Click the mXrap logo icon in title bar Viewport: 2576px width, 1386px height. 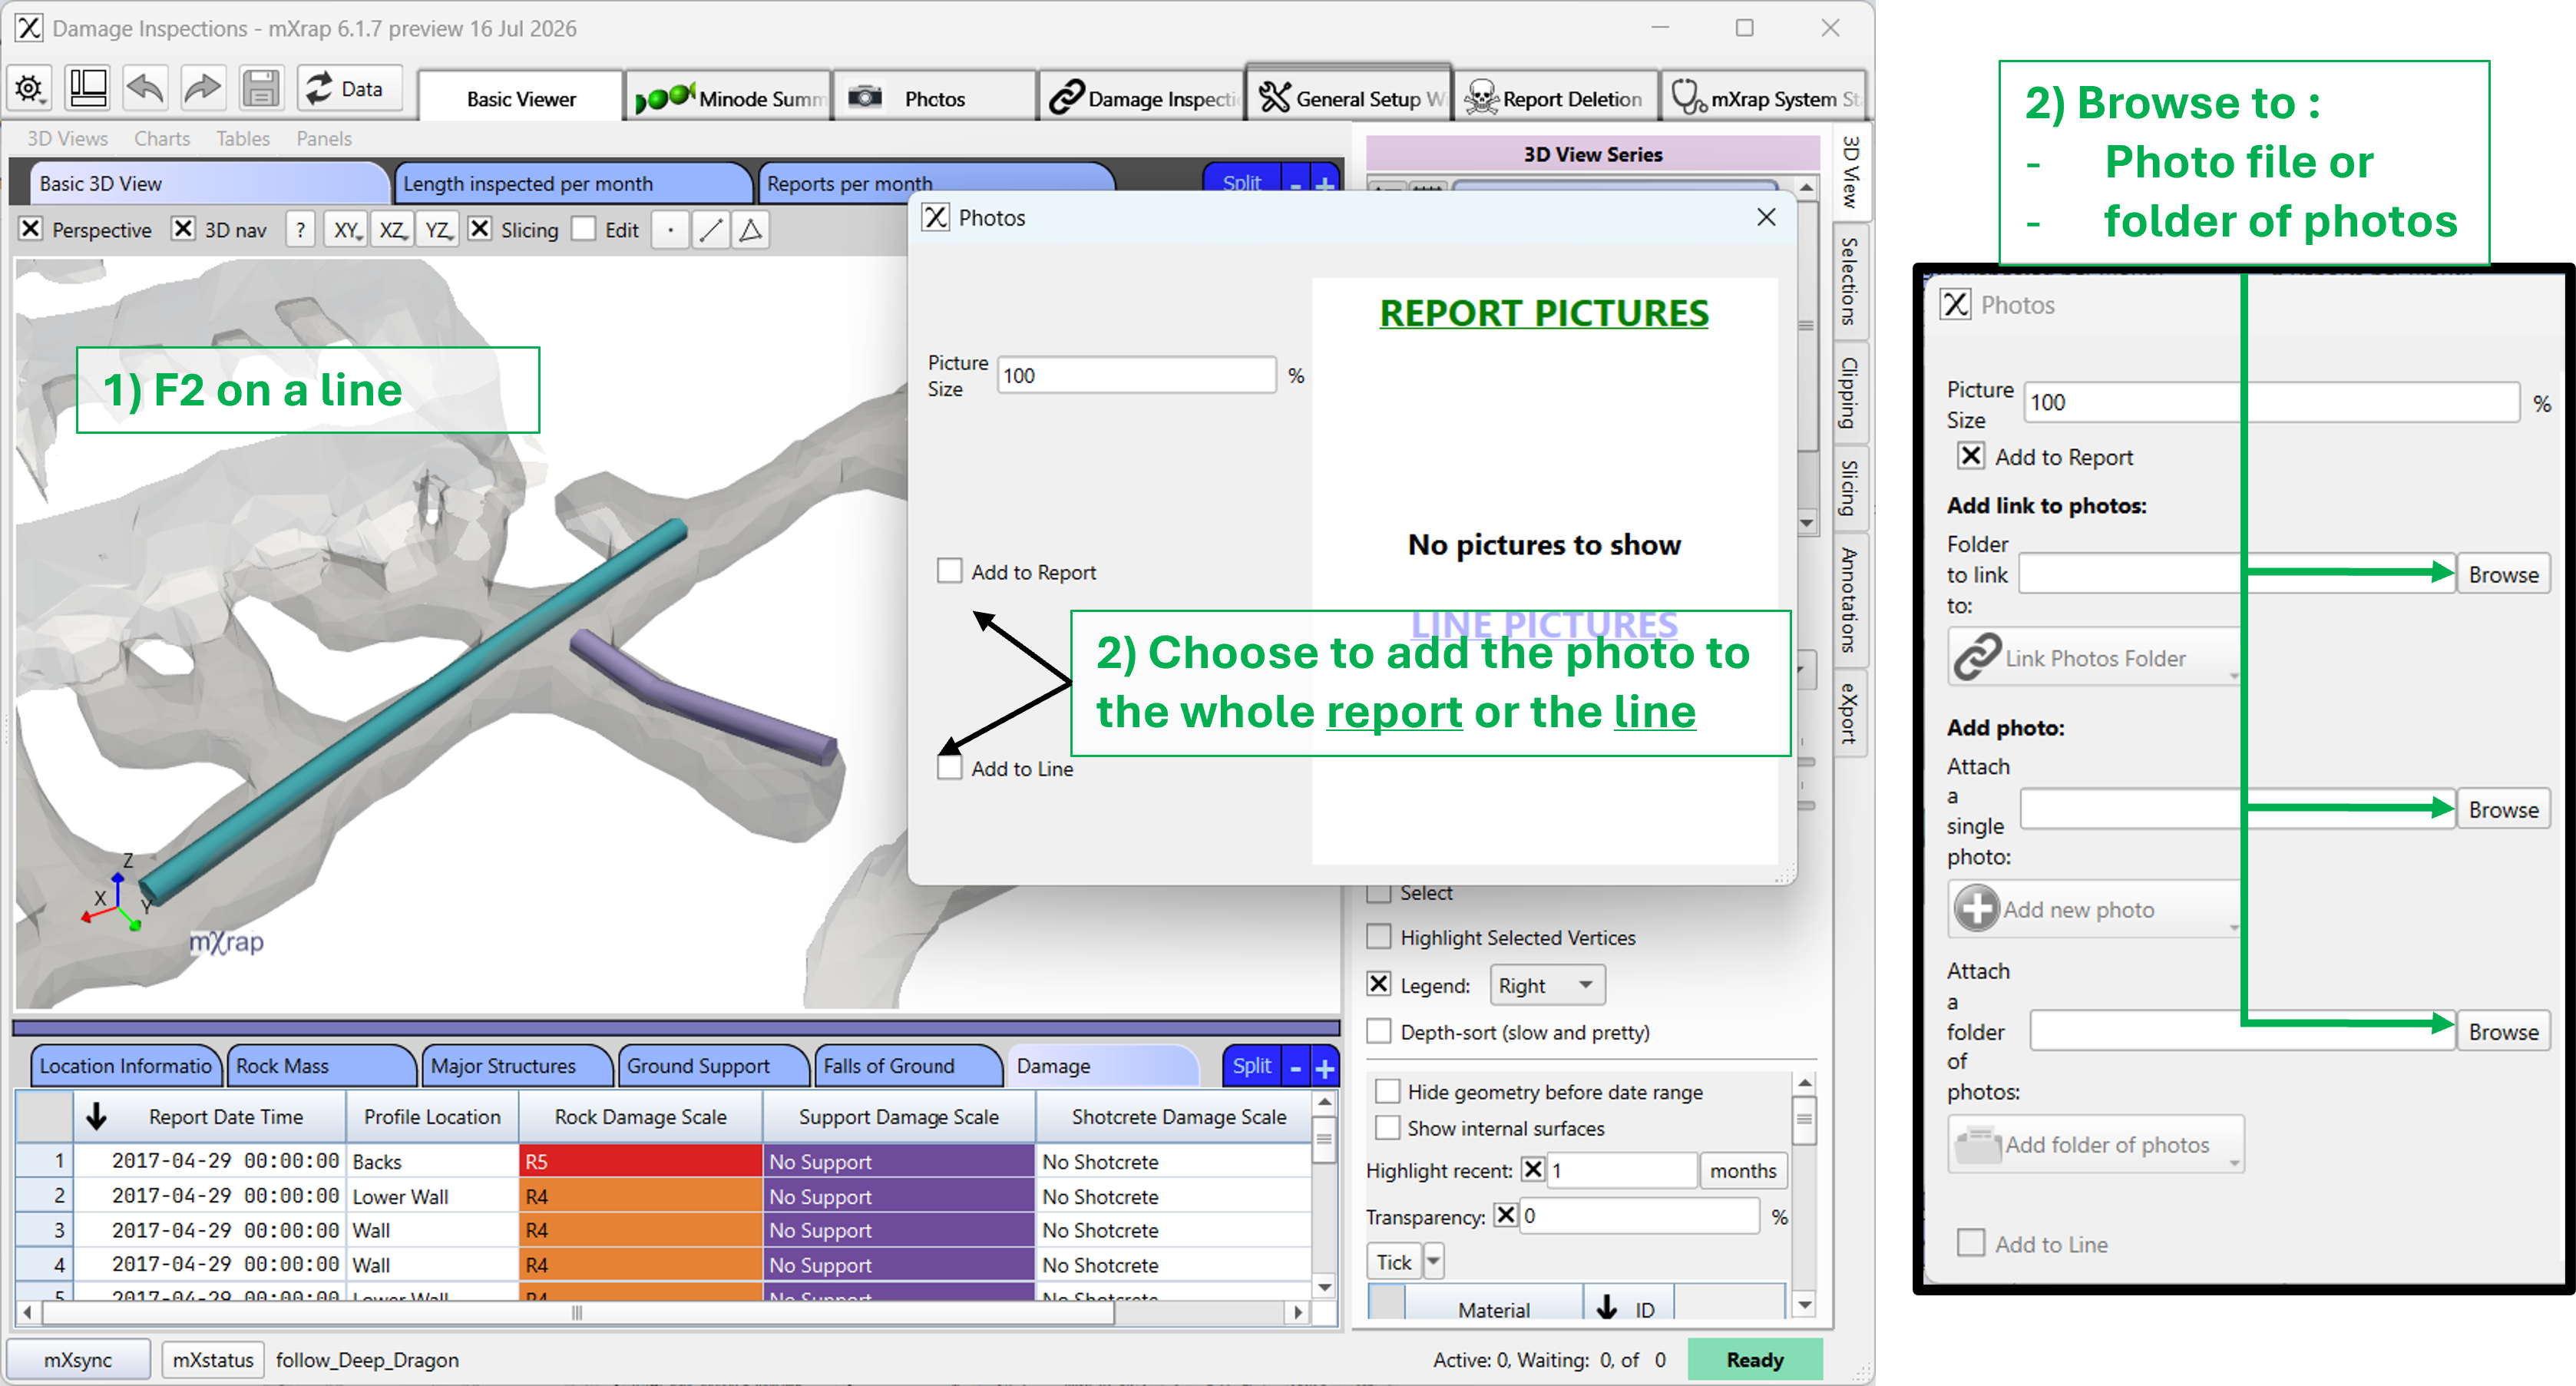point(29,28)
